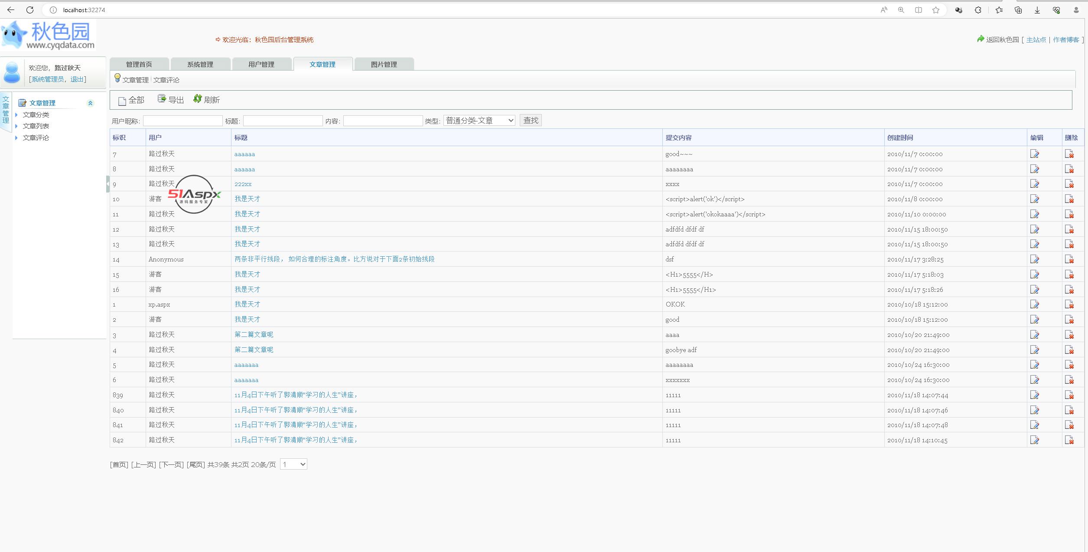Click the 文章管理 sub-menu link under tabs
1088x552 pixels.
pos(135,80)
